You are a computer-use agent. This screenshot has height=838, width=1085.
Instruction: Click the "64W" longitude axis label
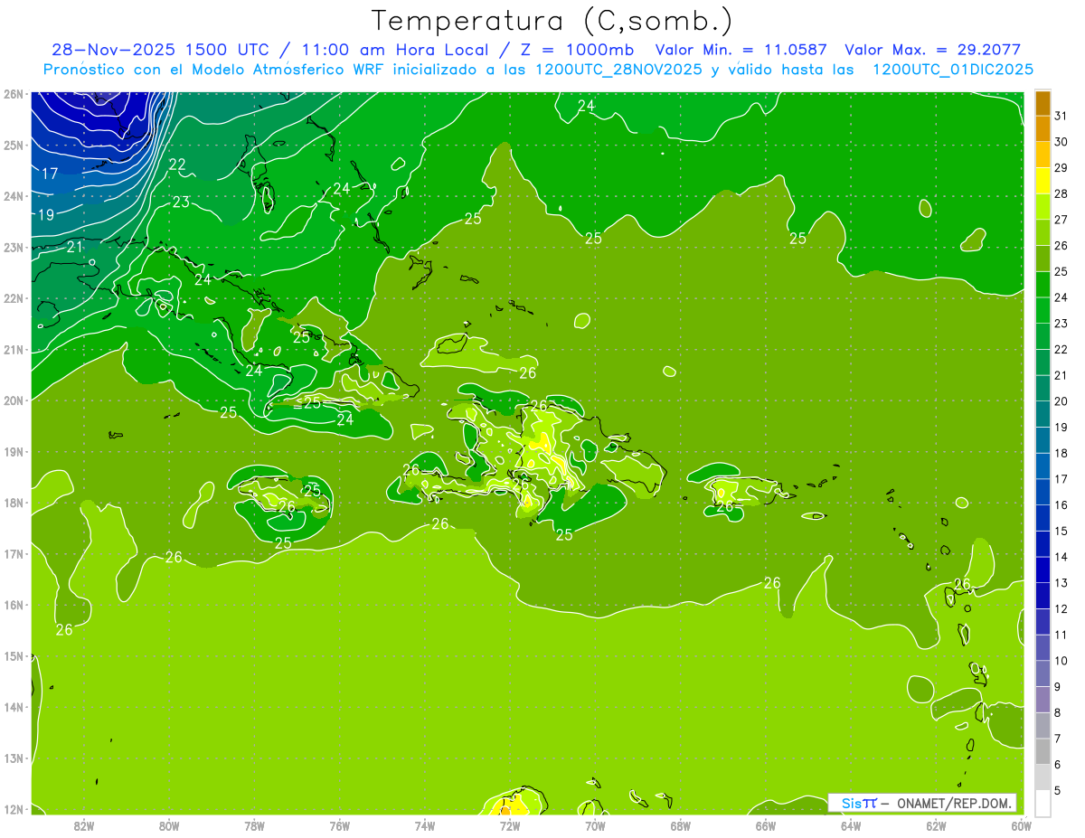[851, 825]
